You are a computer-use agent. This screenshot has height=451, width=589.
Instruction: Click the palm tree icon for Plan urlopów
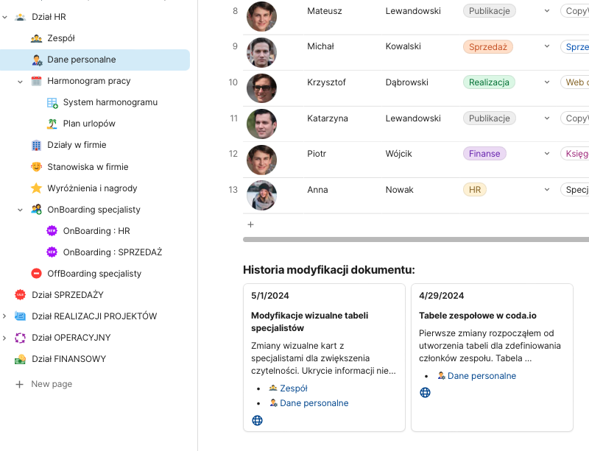pos(52,124)
